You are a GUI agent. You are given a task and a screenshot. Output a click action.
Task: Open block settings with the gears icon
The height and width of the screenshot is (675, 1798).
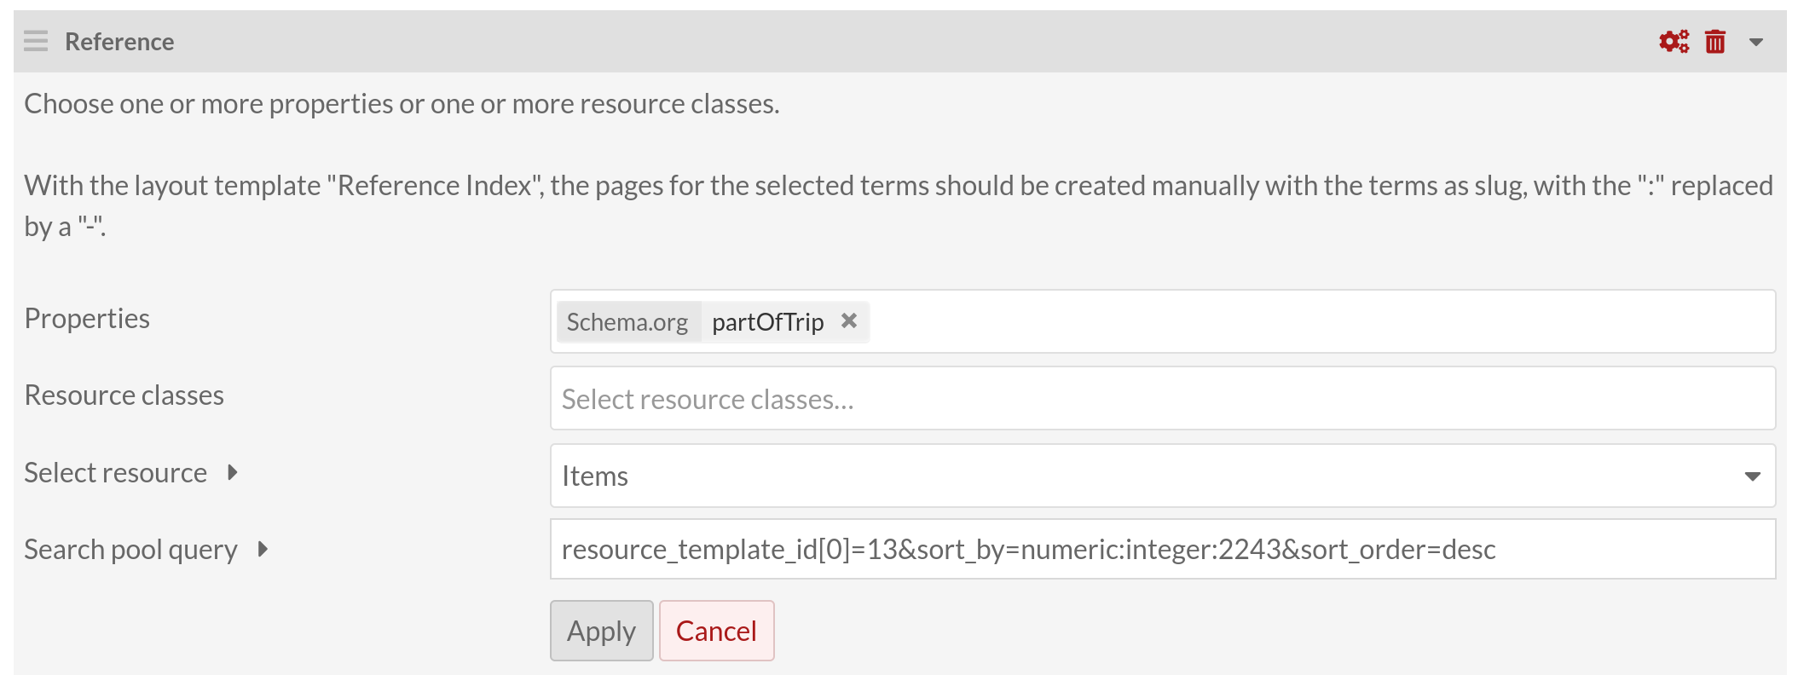pyautogui.click(x=1674, y=41)
